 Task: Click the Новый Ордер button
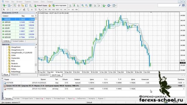click(41, 6)
